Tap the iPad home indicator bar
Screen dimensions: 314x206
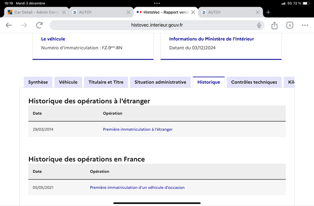[x=157, y=203]
